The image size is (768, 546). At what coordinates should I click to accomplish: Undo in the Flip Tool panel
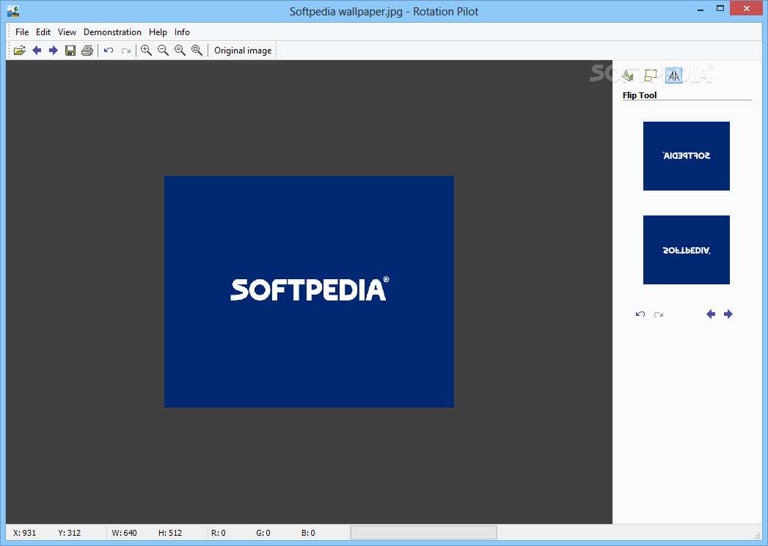(640, 314)
